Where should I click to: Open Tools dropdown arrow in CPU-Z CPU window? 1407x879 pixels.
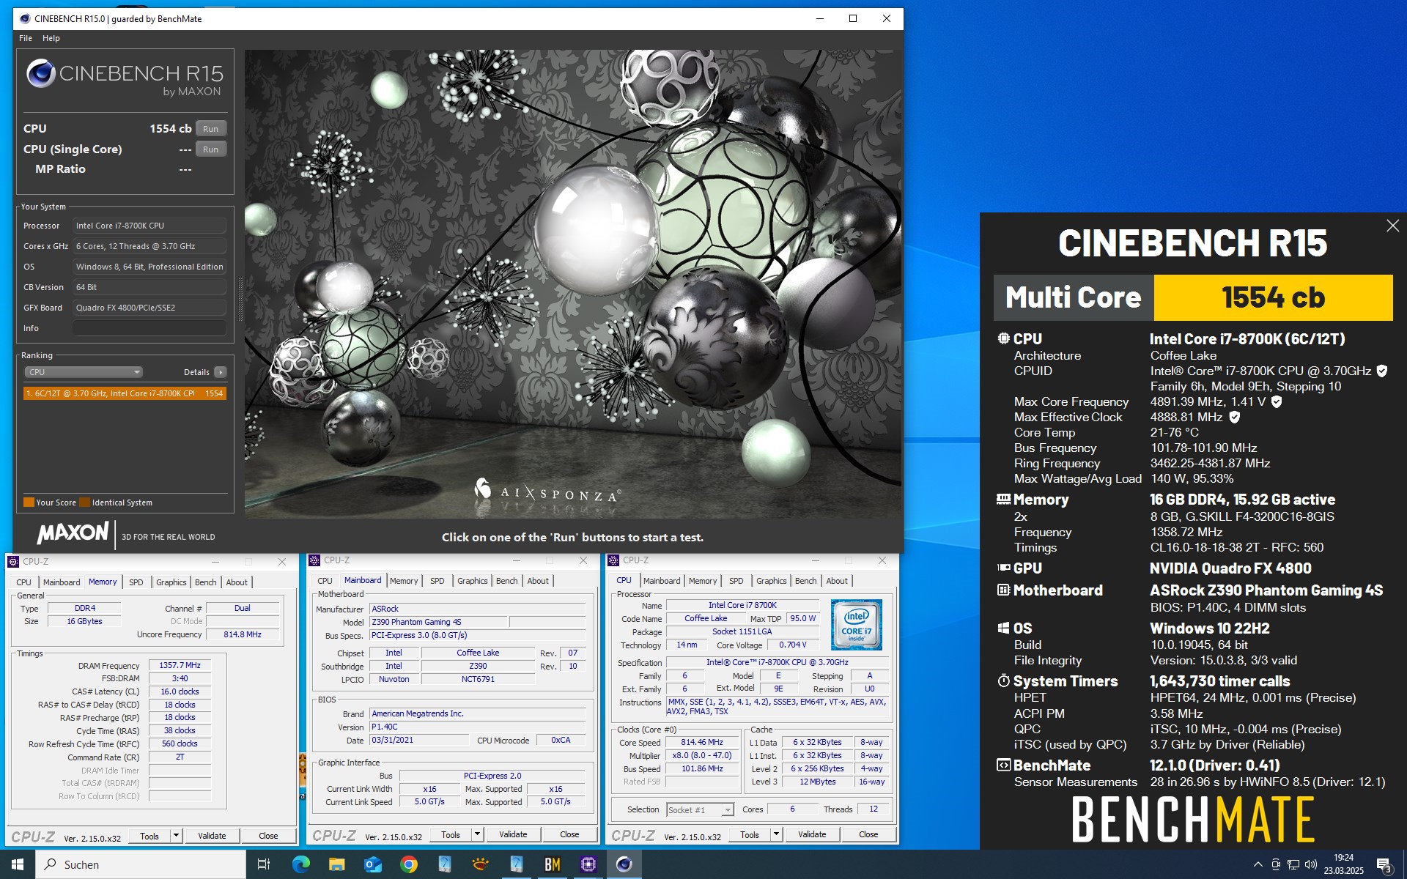[776, 834]
